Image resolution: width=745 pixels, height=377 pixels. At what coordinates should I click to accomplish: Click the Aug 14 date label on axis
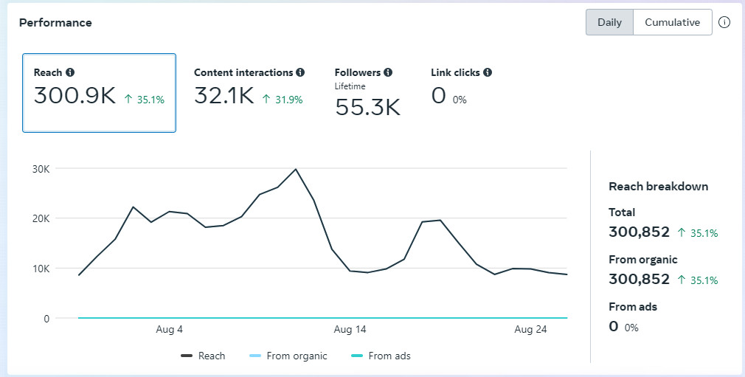point(350,329)
